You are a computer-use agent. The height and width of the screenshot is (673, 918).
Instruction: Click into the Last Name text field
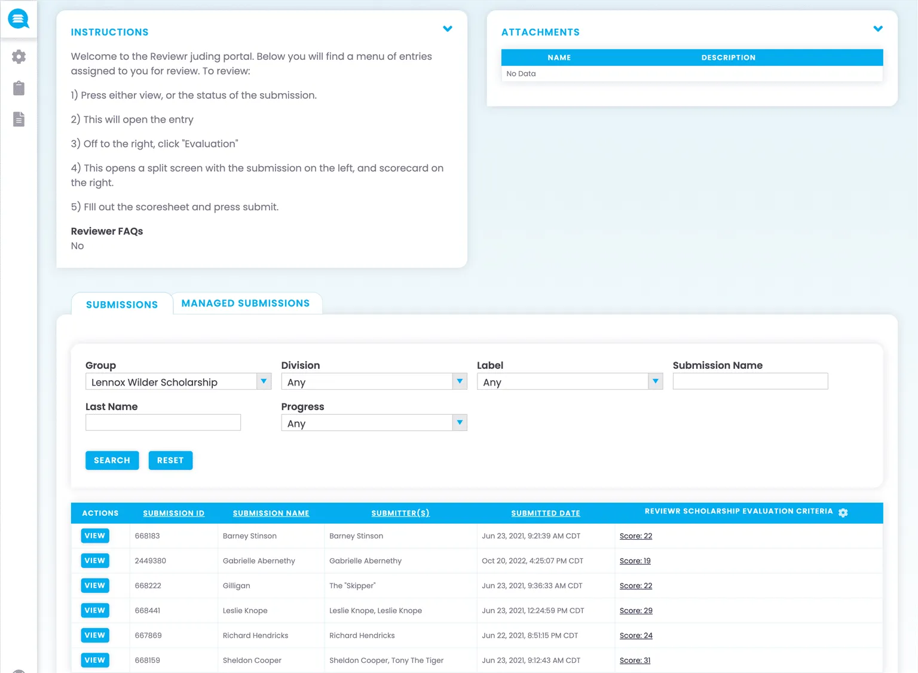point(163,423)
